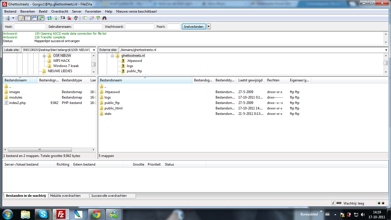Screen dimensions: 391x220
Task: Disconnect from the current server
Action: coord(69,18)
